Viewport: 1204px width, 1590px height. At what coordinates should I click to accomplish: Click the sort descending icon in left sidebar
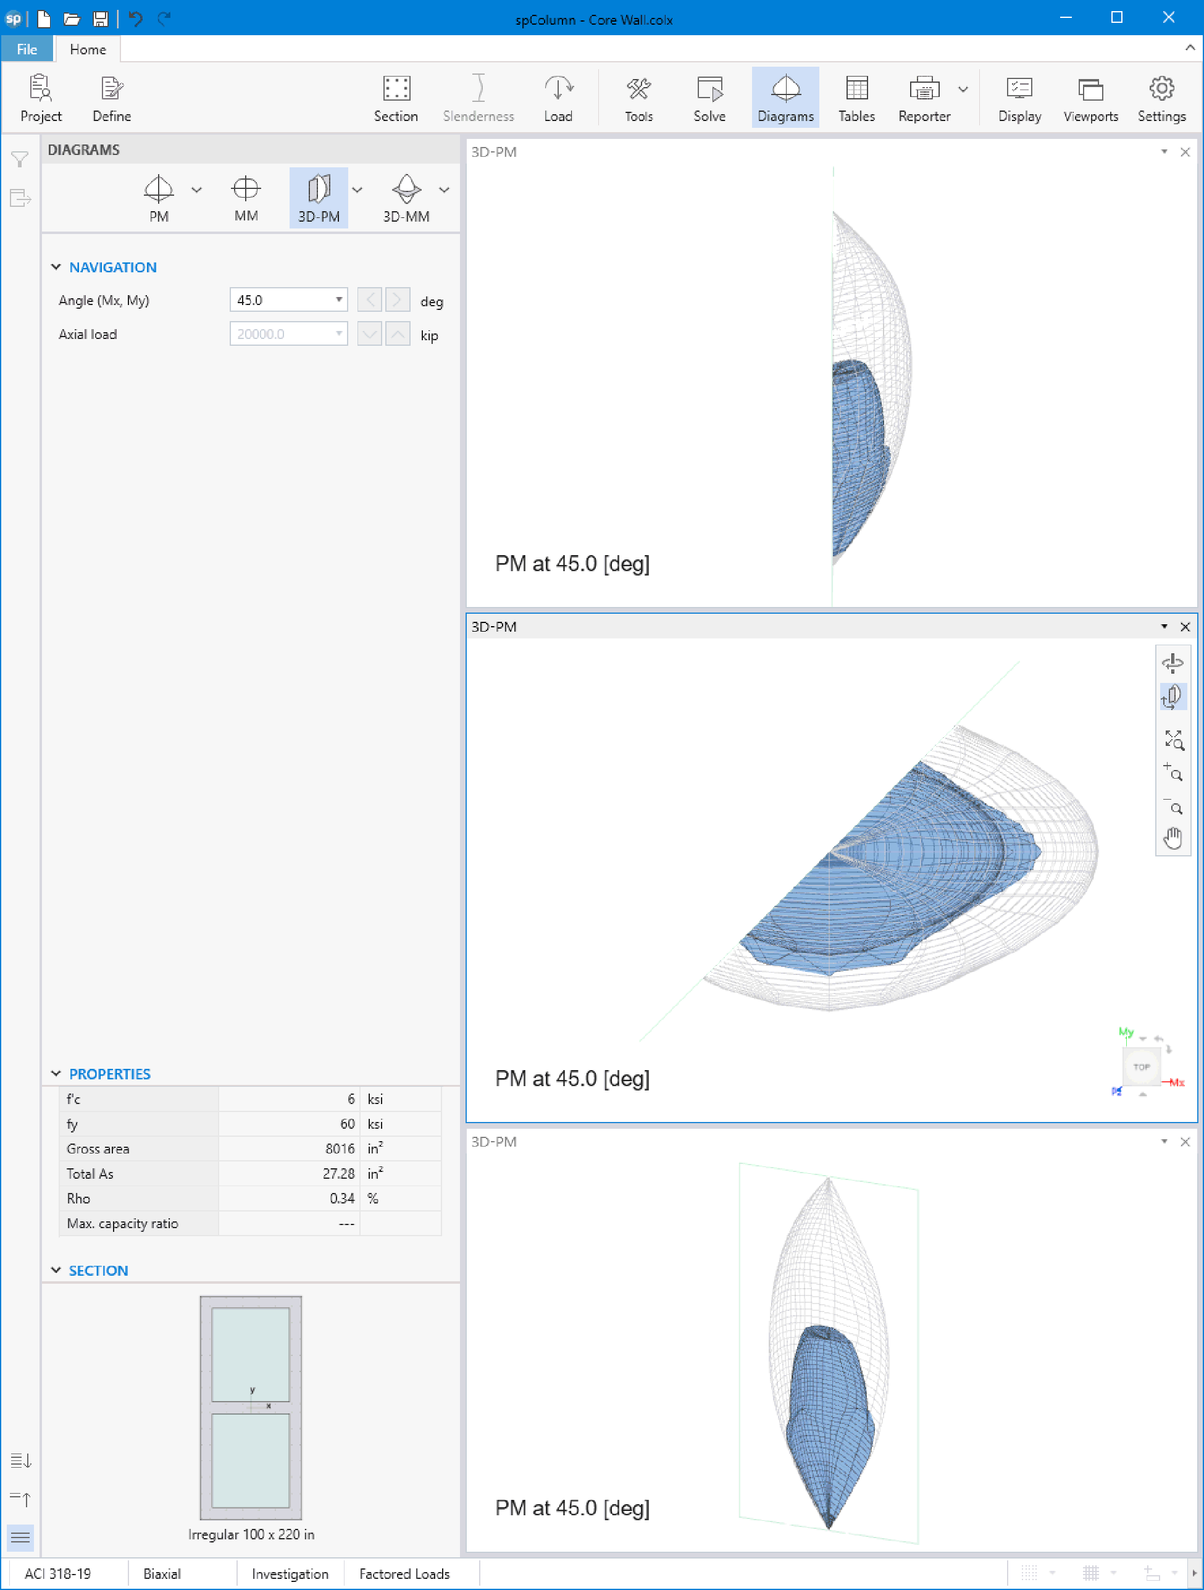pos(20,1460)
